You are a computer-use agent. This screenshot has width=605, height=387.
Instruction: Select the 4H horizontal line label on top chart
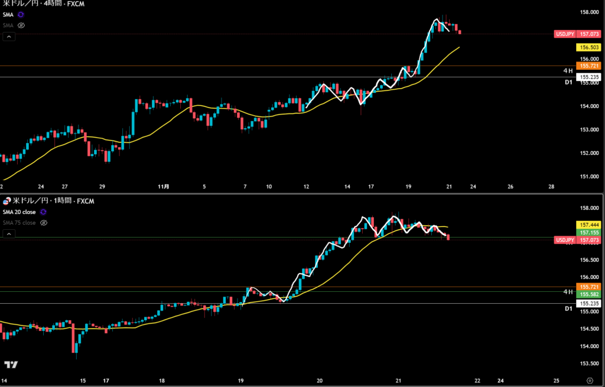tap(567, 71)
